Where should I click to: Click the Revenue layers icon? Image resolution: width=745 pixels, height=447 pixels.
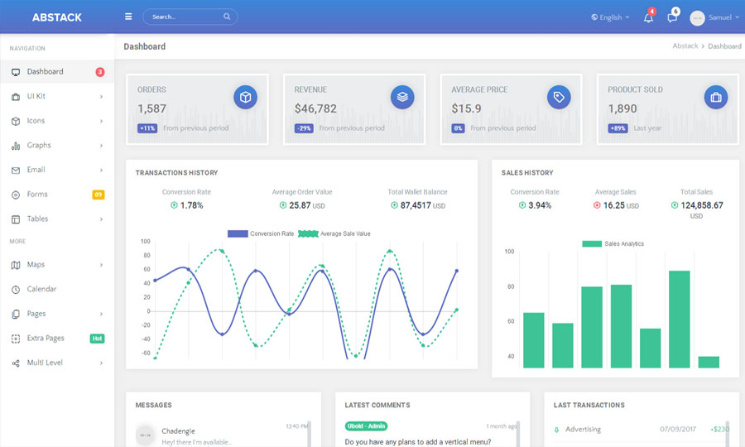pyautogui.click(x=402, y=97)
